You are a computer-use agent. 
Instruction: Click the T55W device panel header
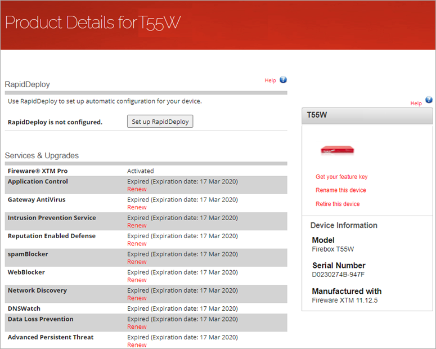tap(367, 115)
